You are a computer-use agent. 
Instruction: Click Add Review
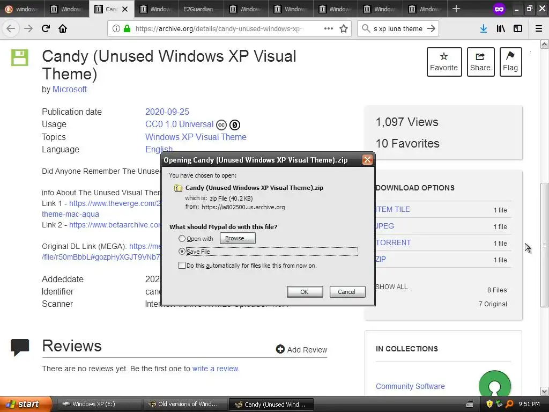pos(301,349)
